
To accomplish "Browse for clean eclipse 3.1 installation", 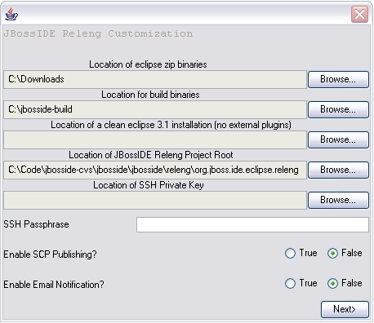I will pyautogui.click(x=338, y=139).
